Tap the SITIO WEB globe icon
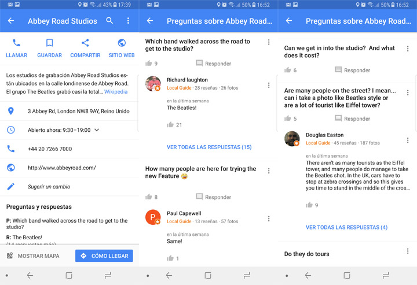The image size is (417, 285). (122, 43)
